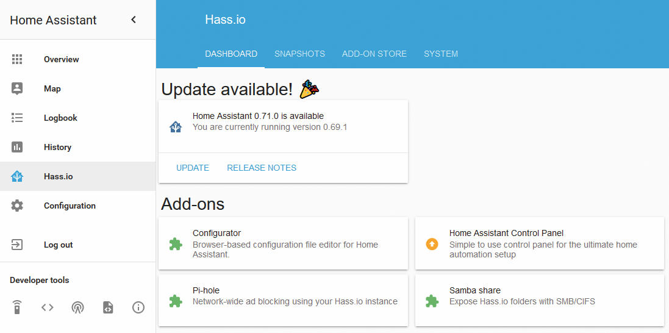Select Hass.io in the sidebar

[77, 176]
